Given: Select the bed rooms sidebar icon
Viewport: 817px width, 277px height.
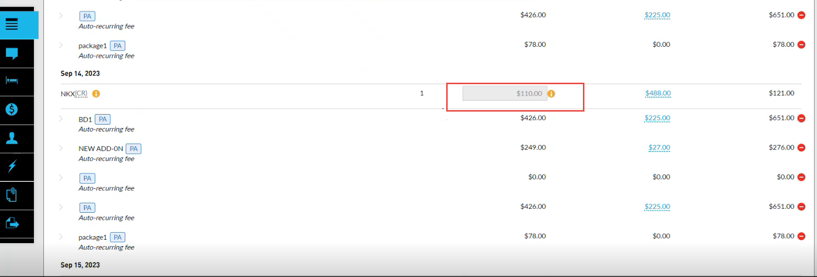Looking at the screenshot, I should (12, 81).
